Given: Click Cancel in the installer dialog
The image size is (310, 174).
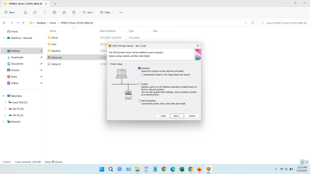Looking at the screenshot, I should [x=192, y=116].
